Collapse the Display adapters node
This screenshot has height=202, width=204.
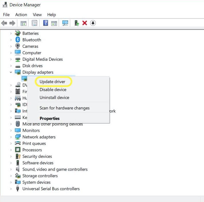11,72
